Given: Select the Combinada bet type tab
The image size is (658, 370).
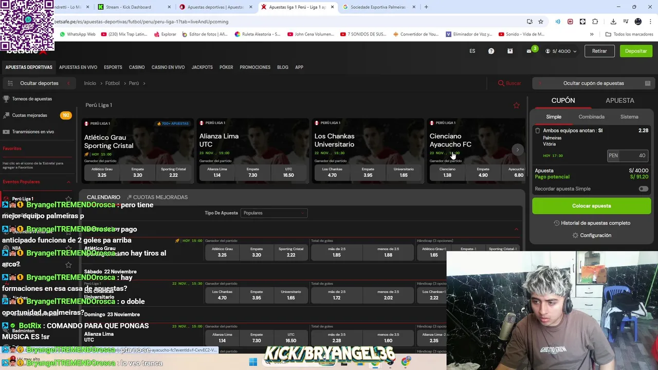Looking at the screenshot, I should click(x=591, y=117).
